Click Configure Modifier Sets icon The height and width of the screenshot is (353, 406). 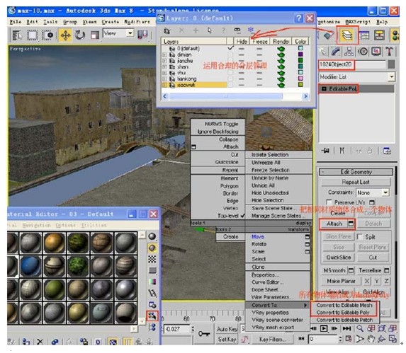(x=387, y=151)
